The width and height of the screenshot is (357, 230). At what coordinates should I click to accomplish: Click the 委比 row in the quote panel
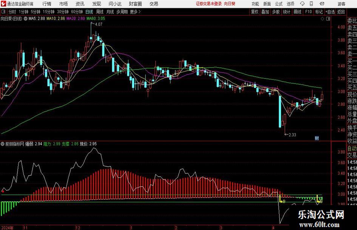[x=352, y=20]
